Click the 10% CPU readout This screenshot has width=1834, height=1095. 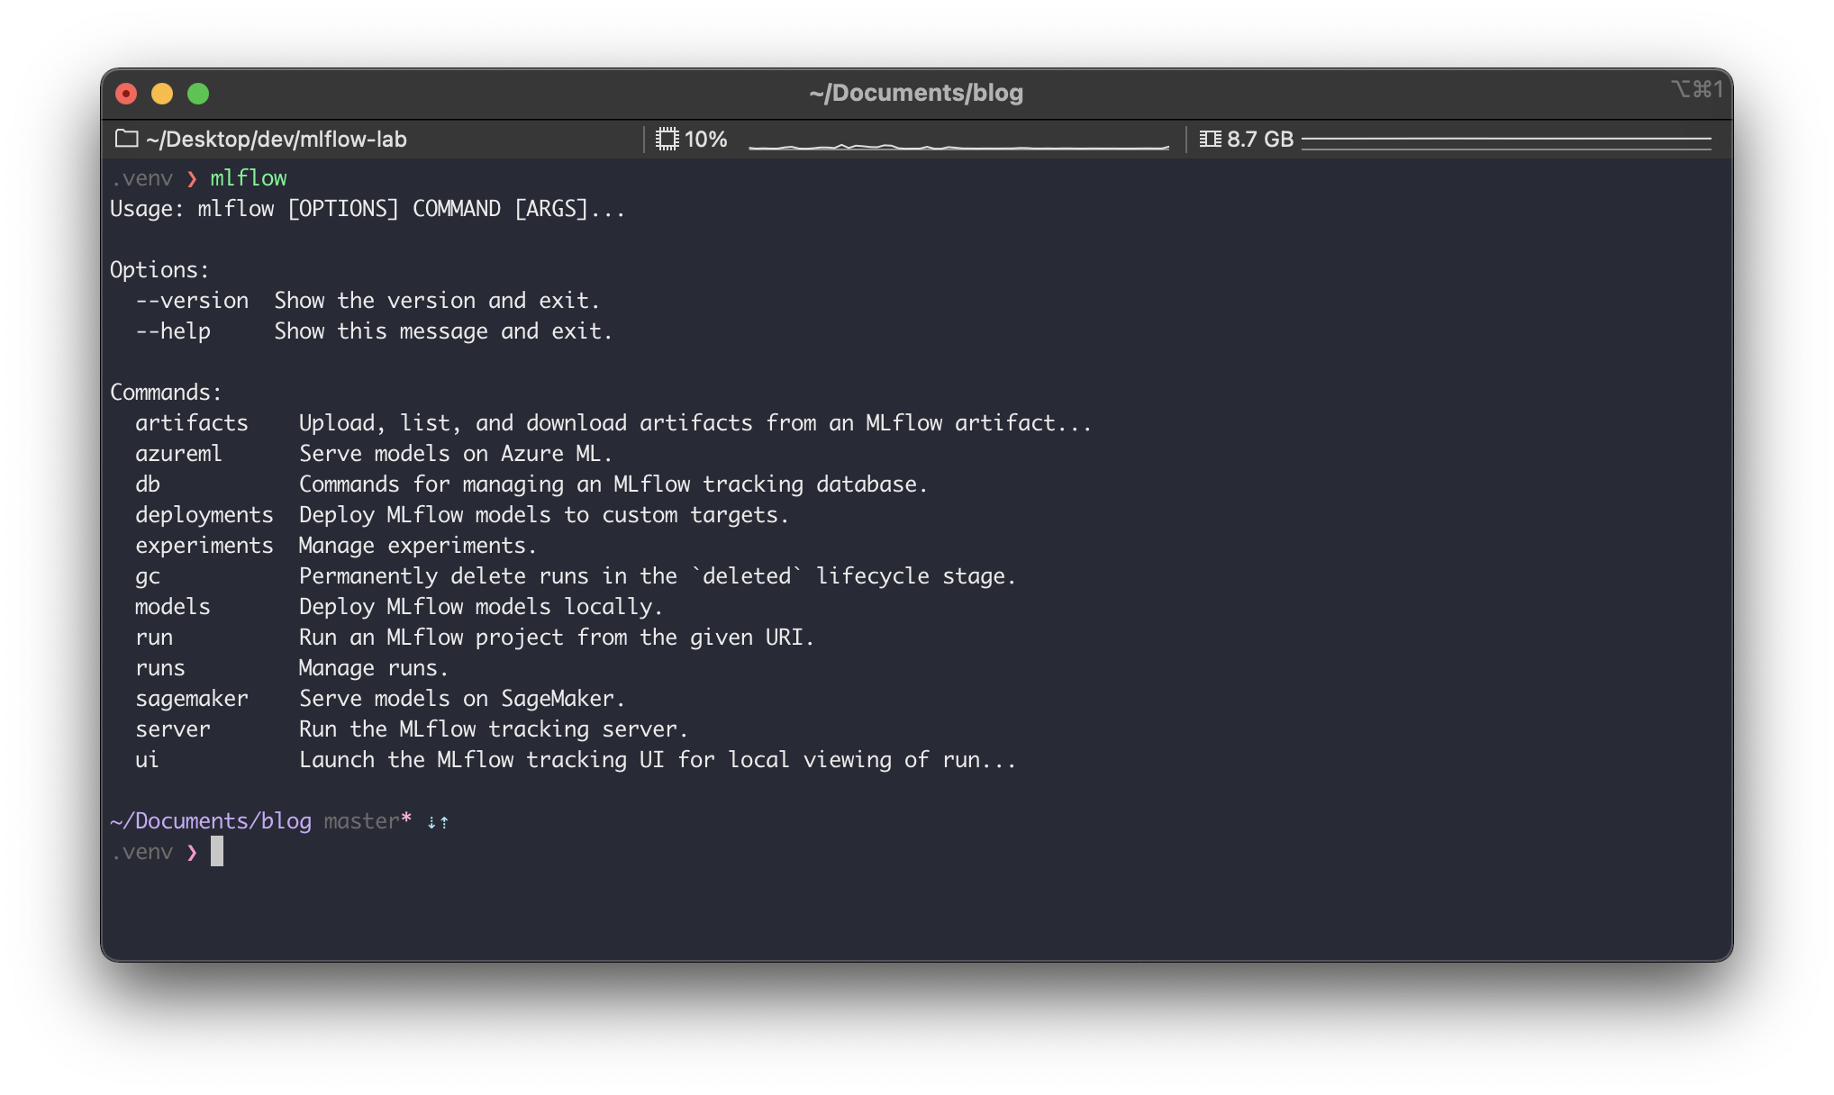(x=705, y=140)
